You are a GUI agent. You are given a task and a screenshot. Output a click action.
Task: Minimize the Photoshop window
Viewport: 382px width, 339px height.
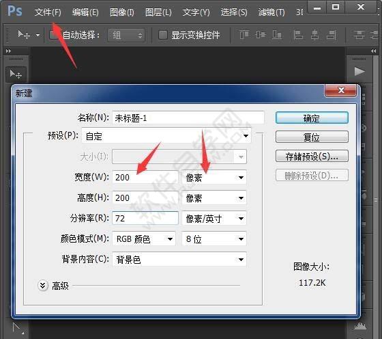coord(317,8)
